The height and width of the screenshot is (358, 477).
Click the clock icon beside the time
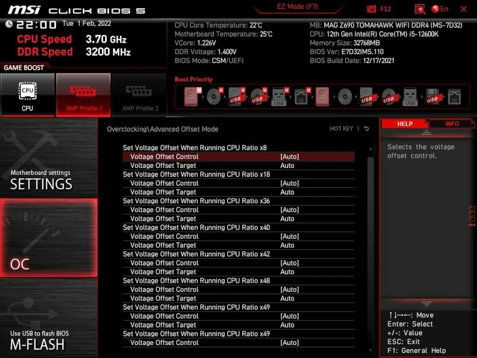pos(9,24)
